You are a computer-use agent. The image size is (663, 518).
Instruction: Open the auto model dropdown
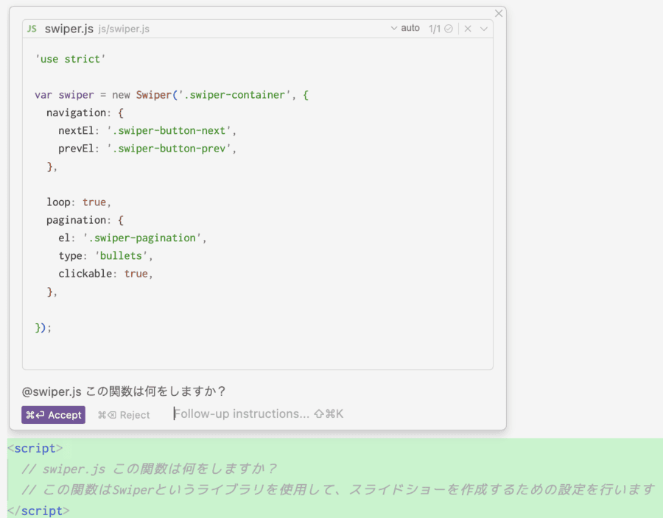point(405,28)
